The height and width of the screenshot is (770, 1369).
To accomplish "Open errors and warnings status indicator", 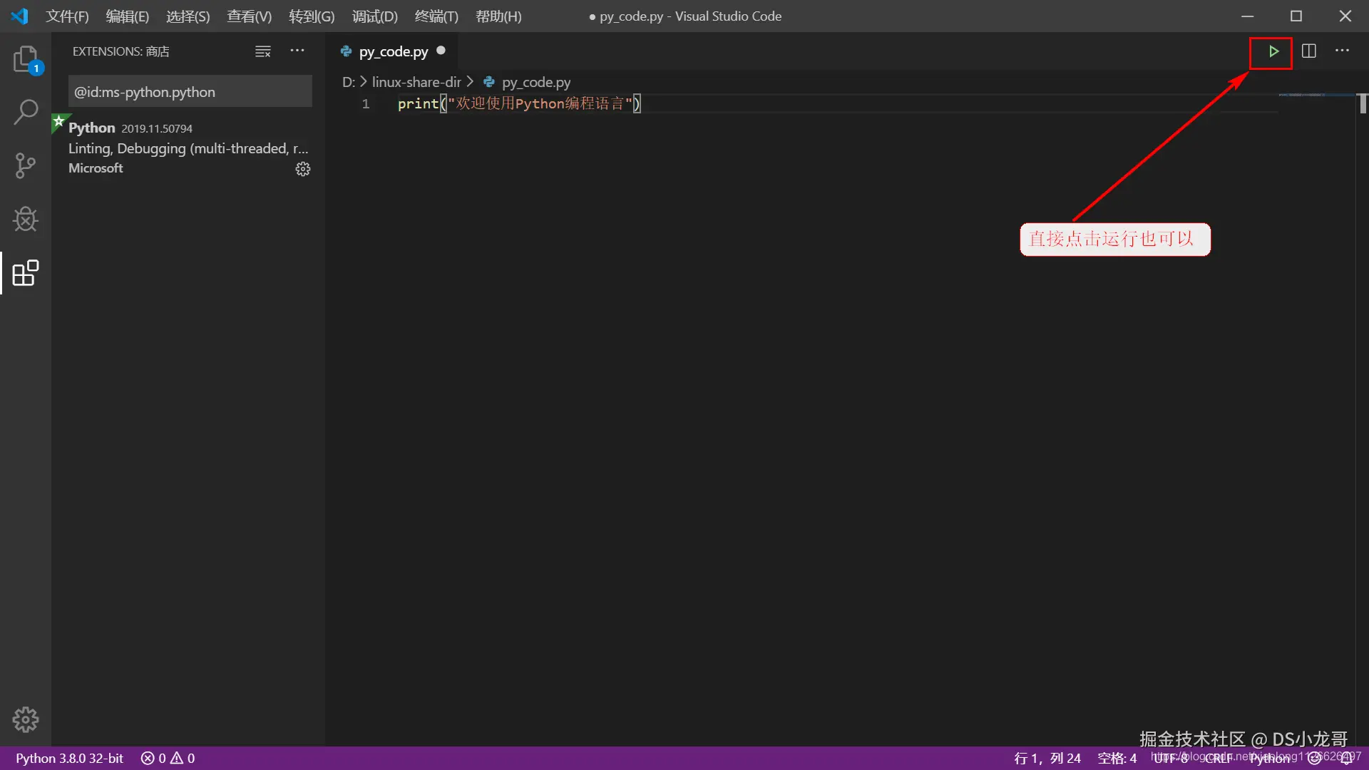I will click(168, 759).
